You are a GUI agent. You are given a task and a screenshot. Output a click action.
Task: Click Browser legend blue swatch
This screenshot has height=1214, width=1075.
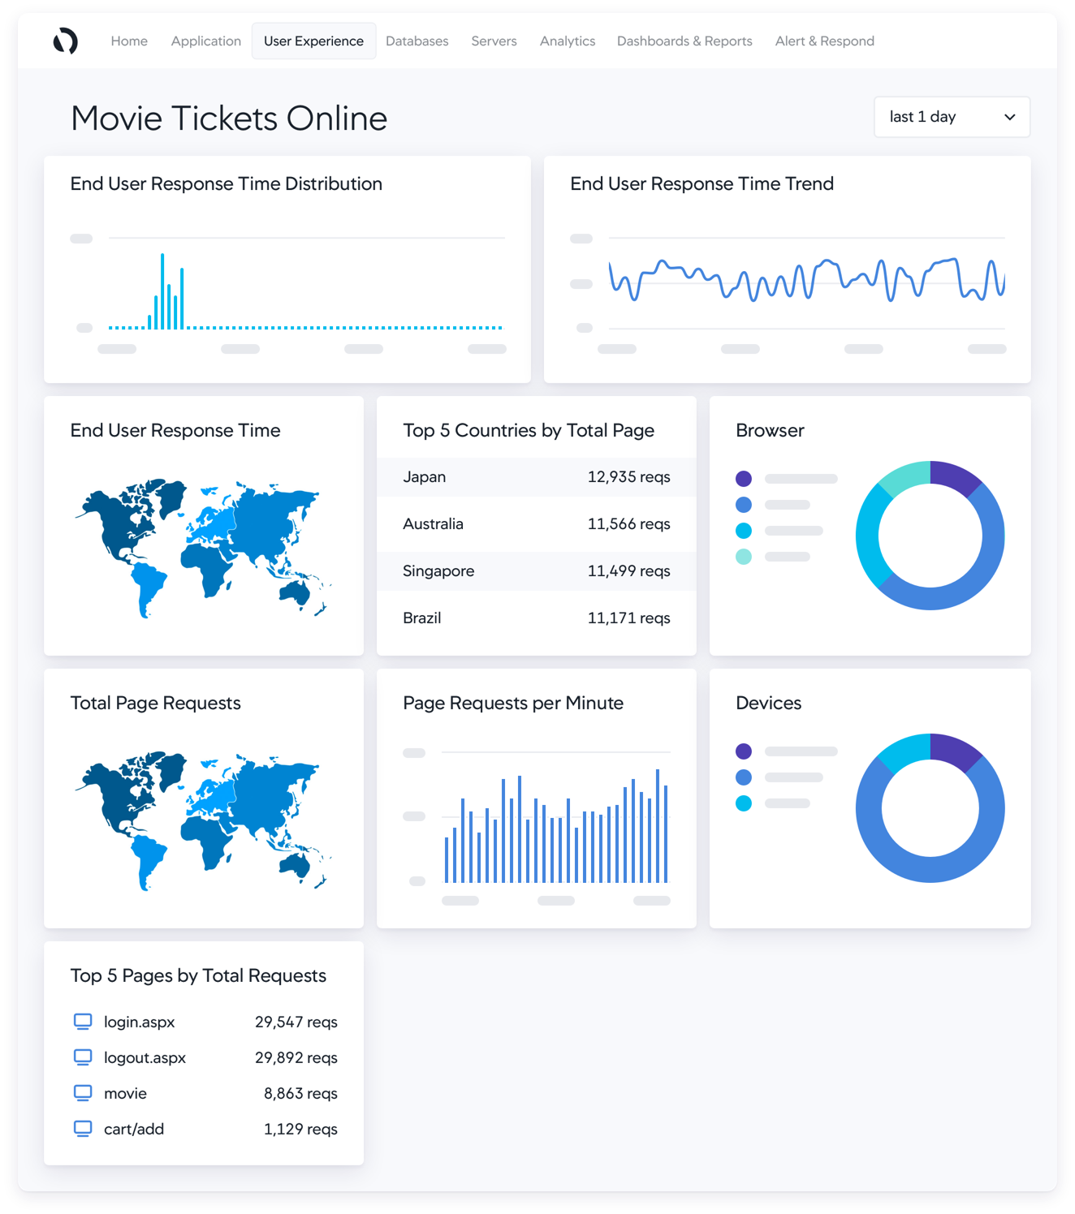[744, 505]
